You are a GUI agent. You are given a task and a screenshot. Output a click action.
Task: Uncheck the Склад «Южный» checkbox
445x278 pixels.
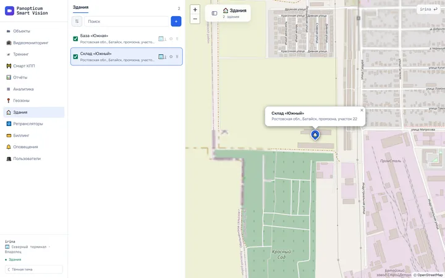tap(75, 57)
